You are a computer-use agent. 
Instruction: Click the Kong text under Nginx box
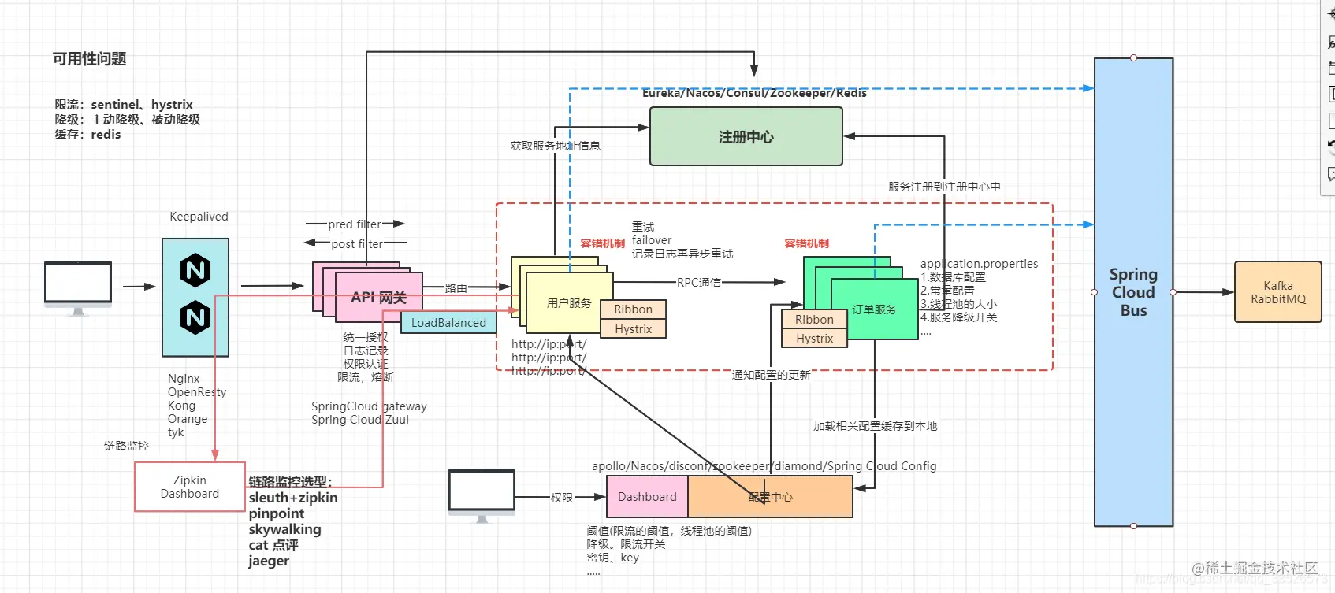[181, 406]
